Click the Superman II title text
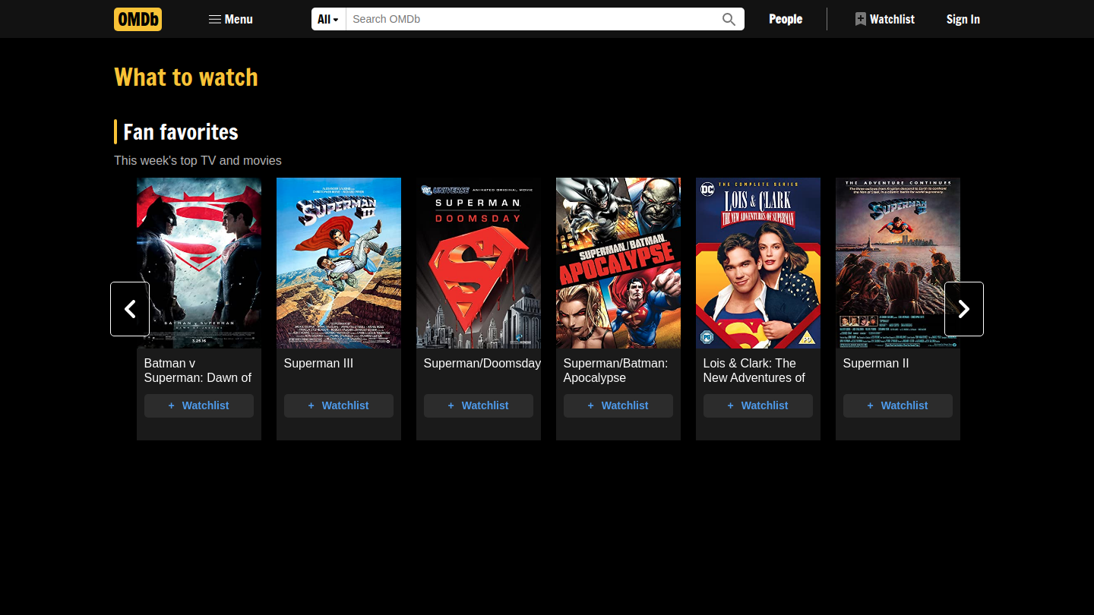This screenshot has width=1094, height=615. coord(876,364)
